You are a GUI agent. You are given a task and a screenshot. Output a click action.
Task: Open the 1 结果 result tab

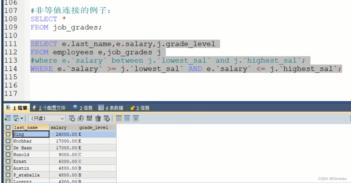tap(17, 108)
